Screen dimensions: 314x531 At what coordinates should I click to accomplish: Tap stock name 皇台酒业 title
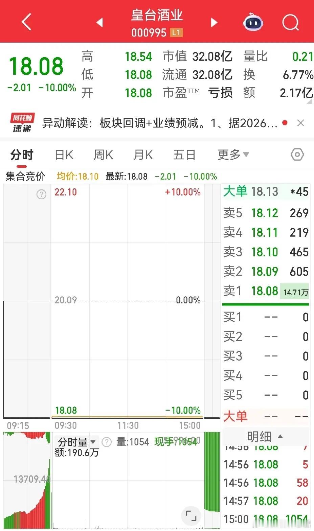click(157, 15)
